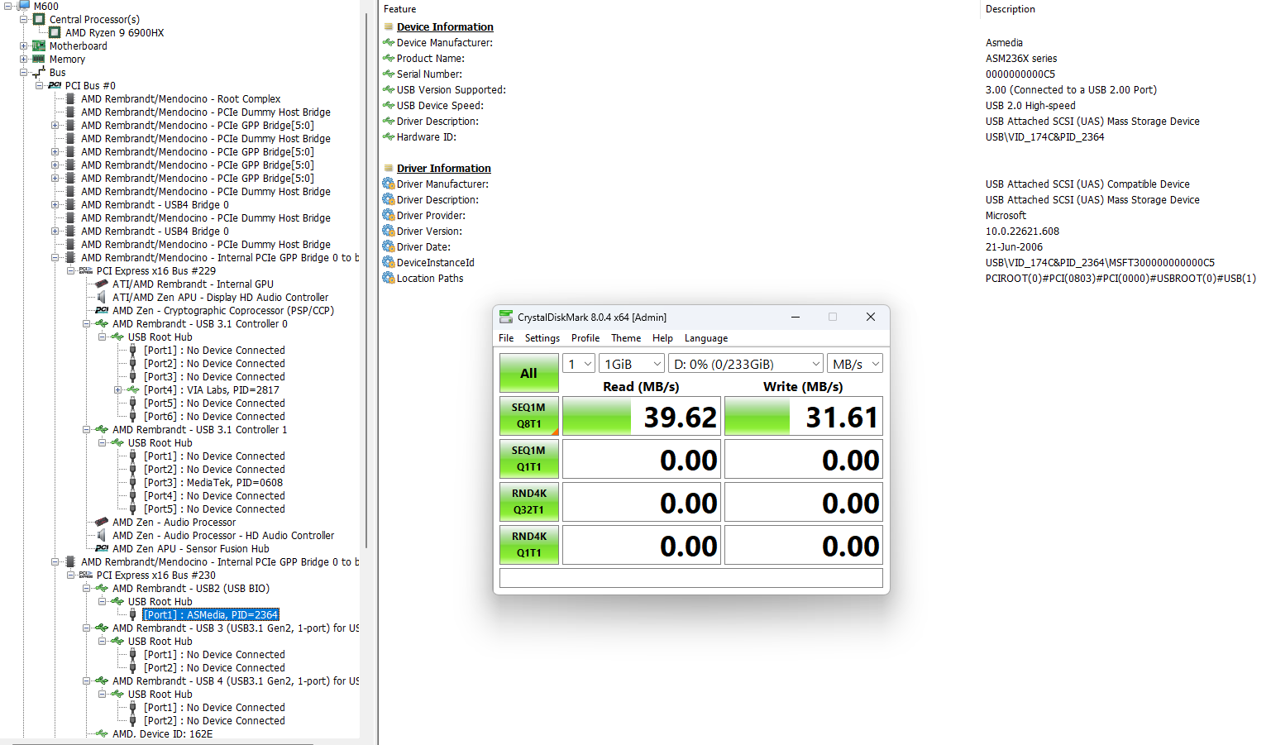Click the Driver Manufacturer gear icon
Viewport: 1271px width, 745px height.
pos(389,184)
